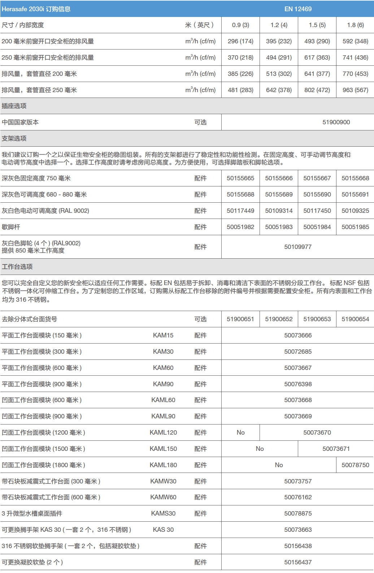This screenshot has width=374, height=573.
Task: Click part number '50117449'
Action: pyautogui.click(x=240, y=211)
